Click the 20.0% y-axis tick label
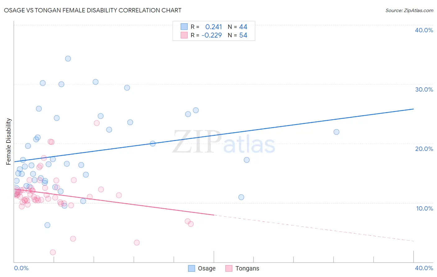This screenshot has height=277, width=437. [x=424, y=149]
